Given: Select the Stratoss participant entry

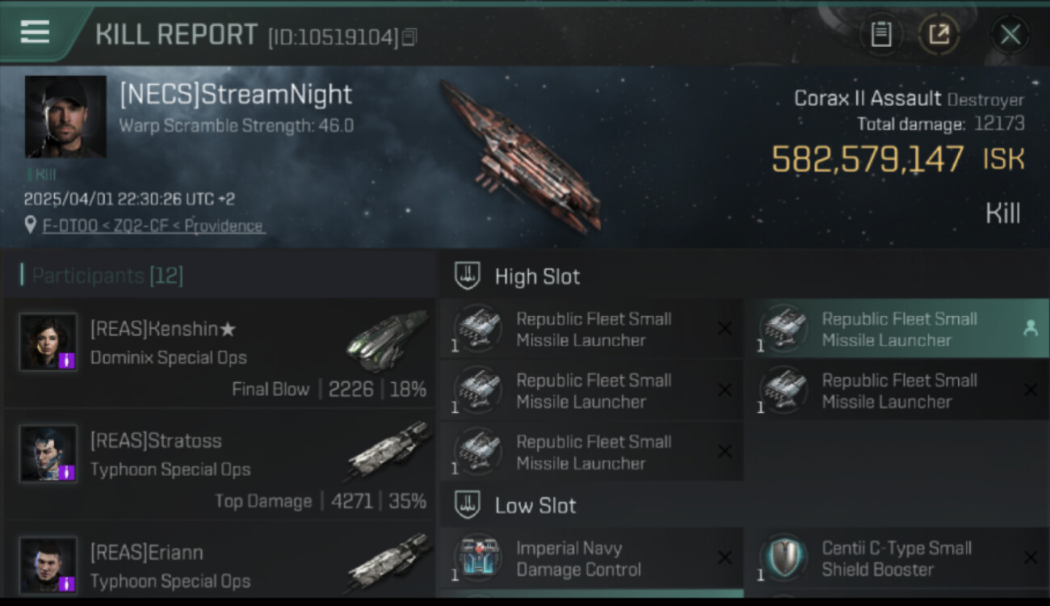Looking at the screenshot, I should click(x=218, y=465).
